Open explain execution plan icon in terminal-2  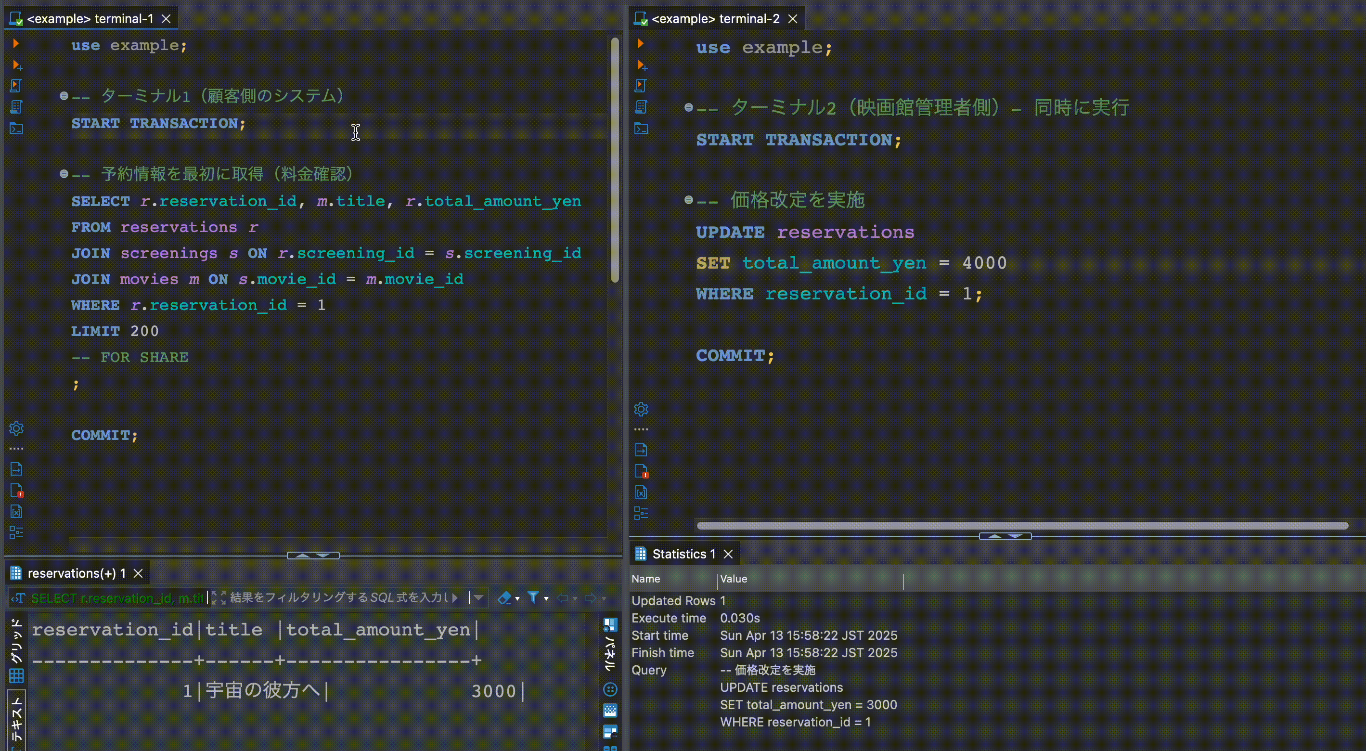coord(641,107)
